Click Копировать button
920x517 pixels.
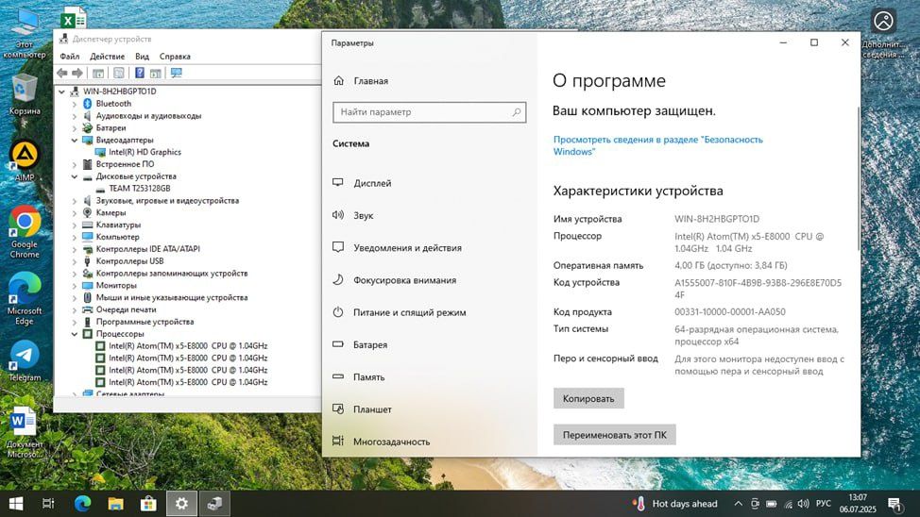click(588, 398)
